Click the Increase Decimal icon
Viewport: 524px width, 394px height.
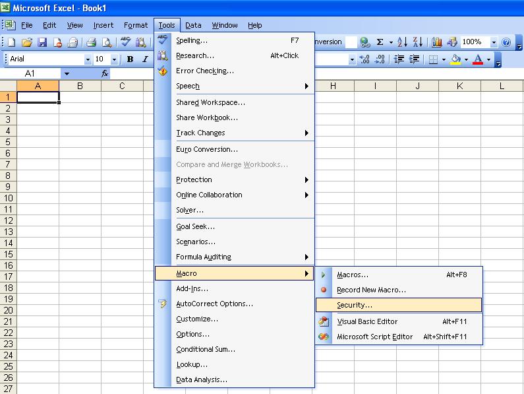tap(364, 59)
